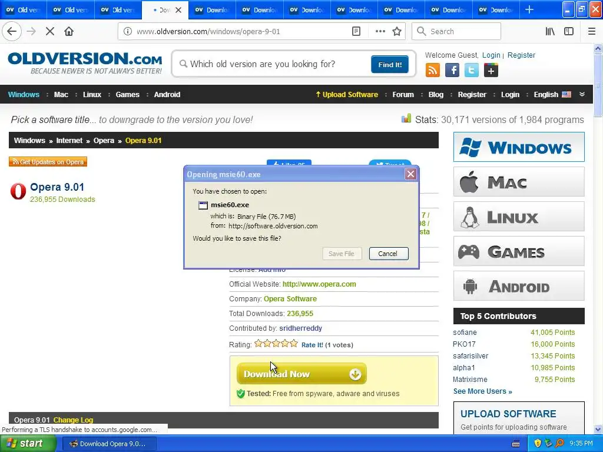Open page actions three-dot menu
603x452 pixels.
coord(380,32)
